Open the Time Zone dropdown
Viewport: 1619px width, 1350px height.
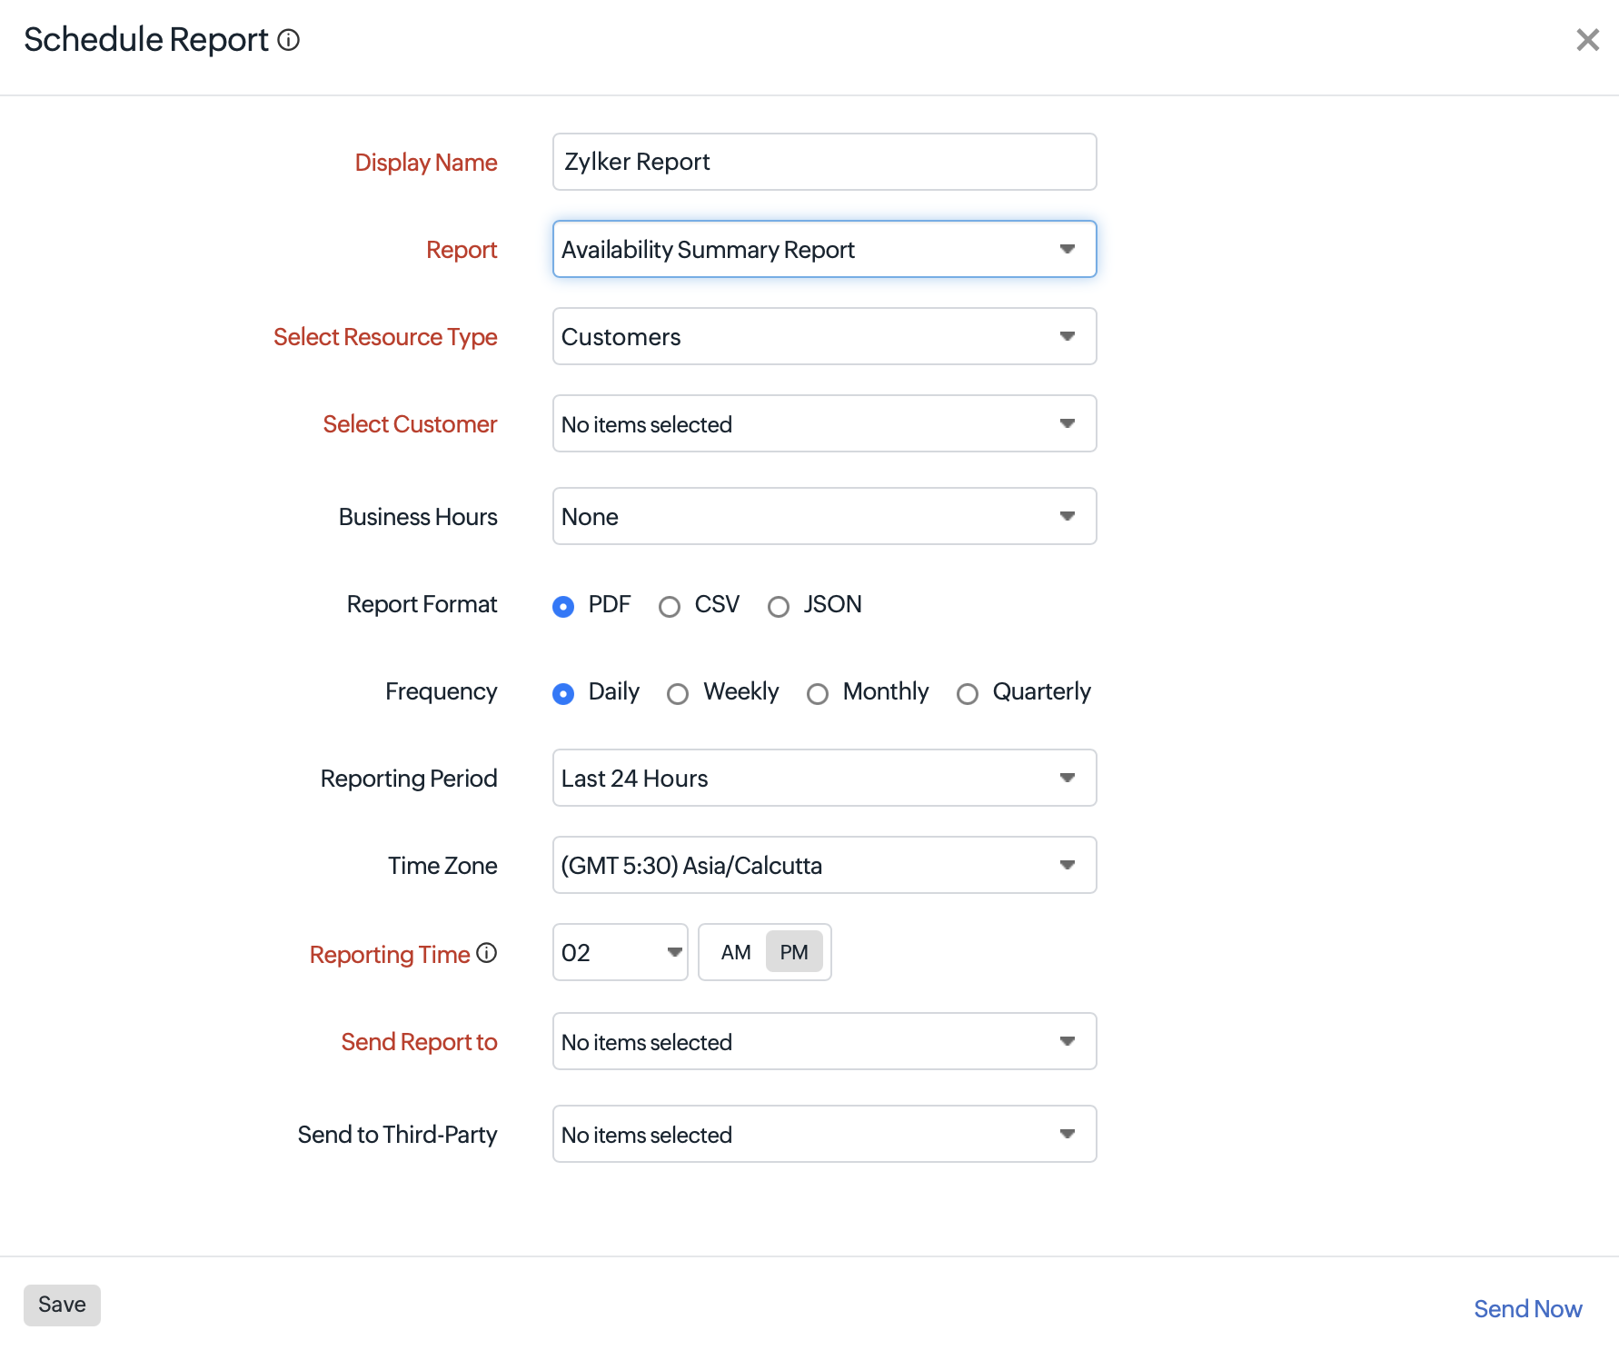824,865
